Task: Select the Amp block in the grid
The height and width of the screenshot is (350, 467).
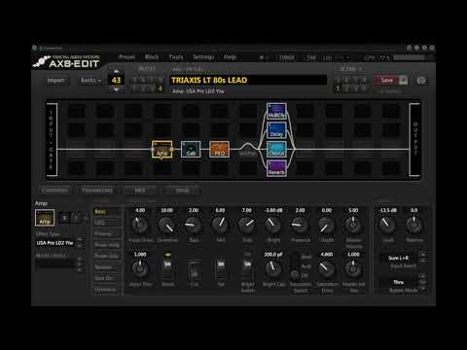Action: 162,149
